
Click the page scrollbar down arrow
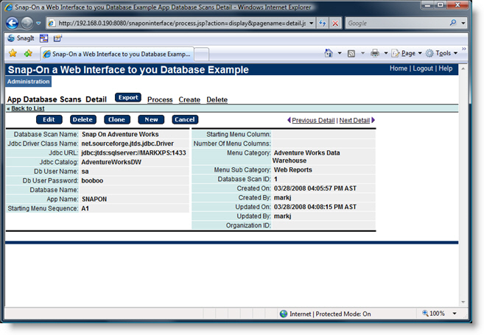coord(463,302)
